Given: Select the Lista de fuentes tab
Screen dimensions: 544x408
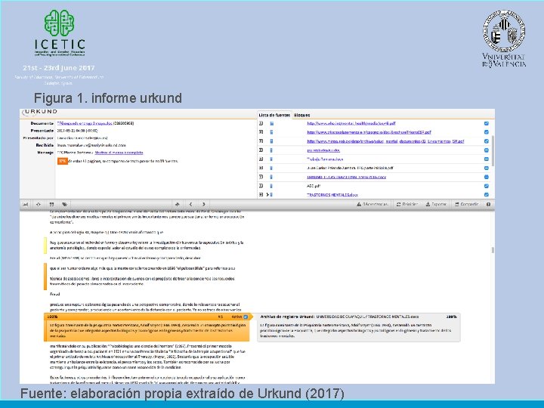Looking at the screenshot, I should (274, 115).
